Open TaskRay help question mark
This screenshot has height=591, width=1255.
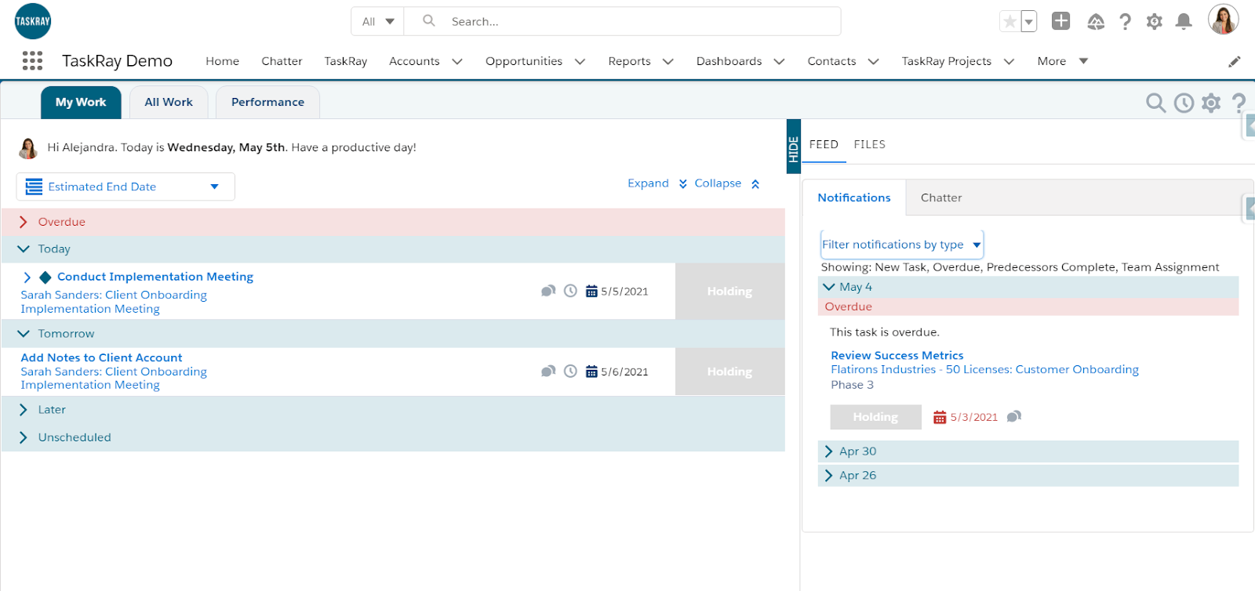coord(1239,103)
